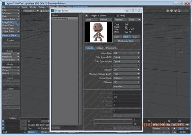192x135 pixels.
Task: Select Real mode in Image Editor
Action: [x=127, y=37]
